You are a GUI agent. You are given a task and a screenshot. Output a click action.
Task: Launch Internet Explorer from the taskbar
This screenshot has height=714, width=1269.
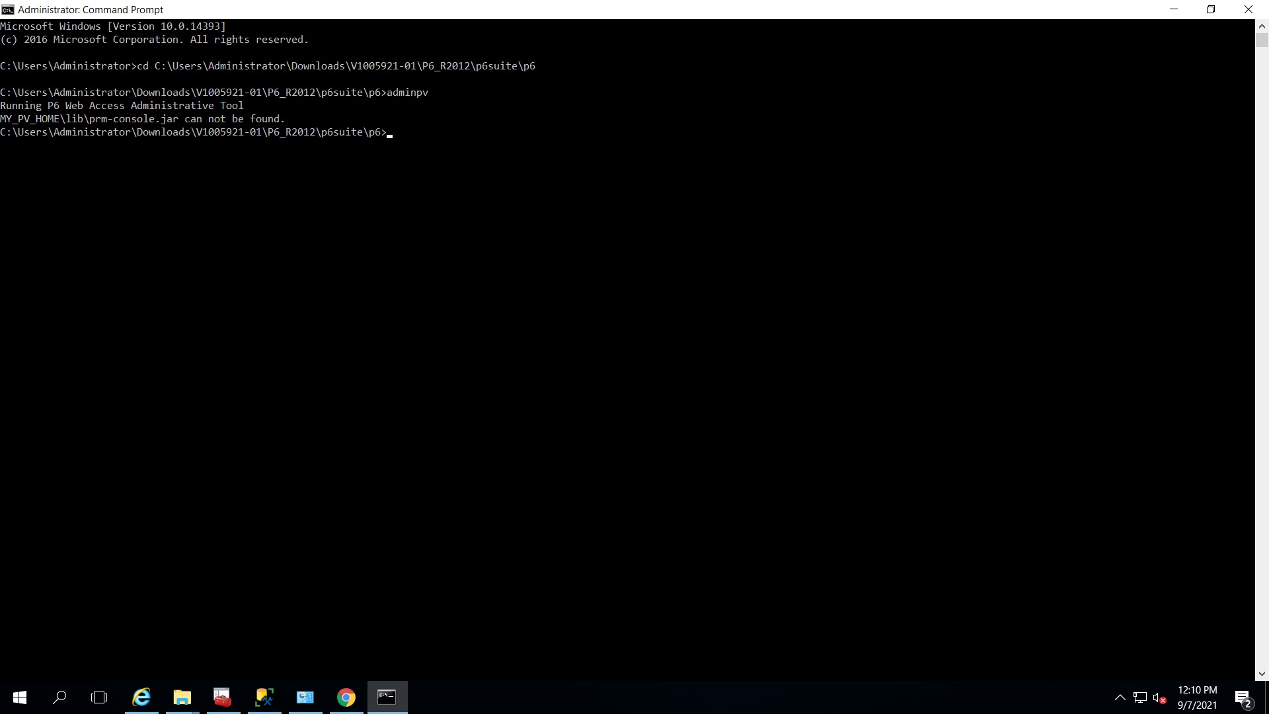click(141, 697)
